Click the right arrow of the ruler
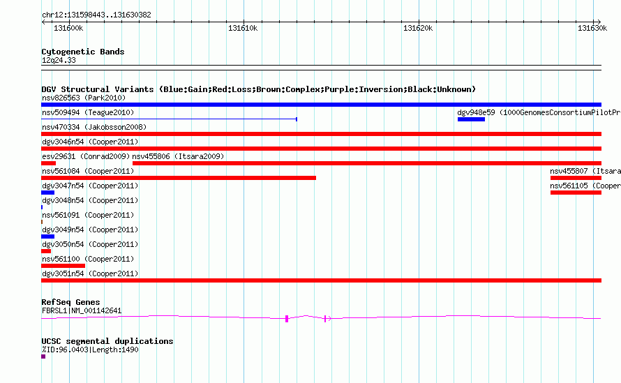The image size is (621, 383). (x=599, y=22)
